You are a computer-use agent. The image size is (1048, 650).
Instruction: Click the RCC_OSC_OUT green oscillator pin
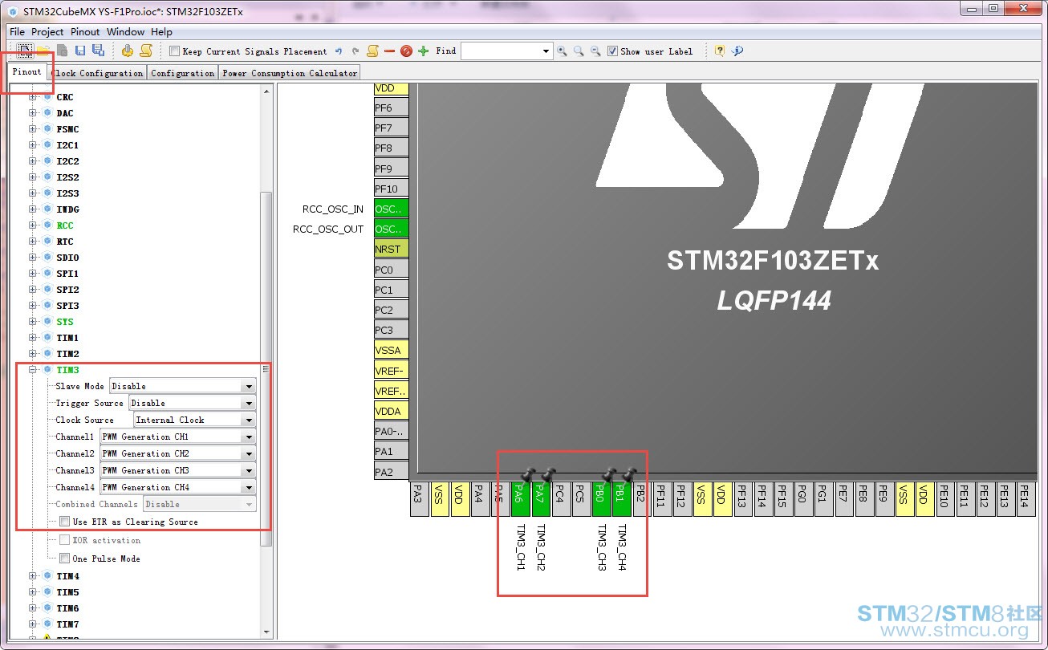(x=392, y=229)
